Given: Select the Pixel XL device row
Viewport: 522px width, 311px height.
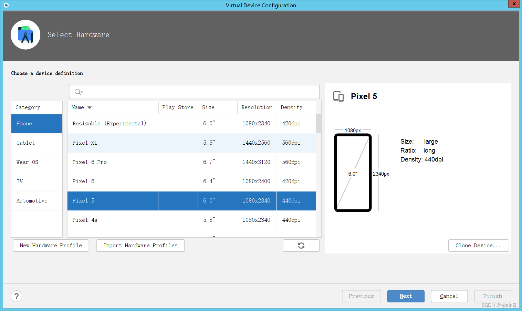Looking at the screenshot, I should coord(191,143).
